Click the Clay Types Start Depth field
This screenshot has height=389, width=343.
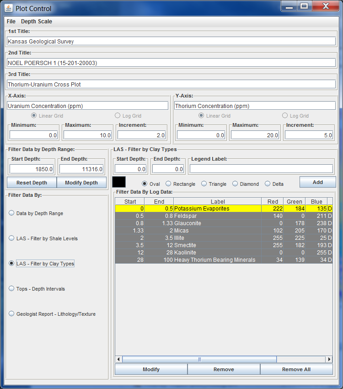(x=131, y=169)
